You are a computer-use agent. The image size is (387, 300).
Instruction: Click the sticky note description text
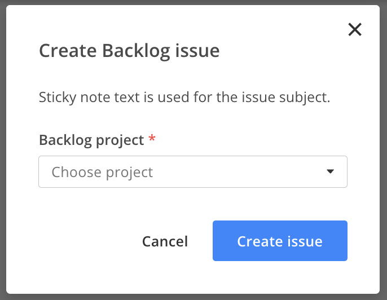click(x=184, y=98)
